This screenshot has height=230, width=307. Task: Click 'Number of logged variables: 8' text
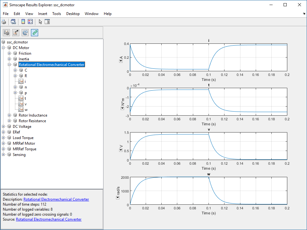click(28, 209)
